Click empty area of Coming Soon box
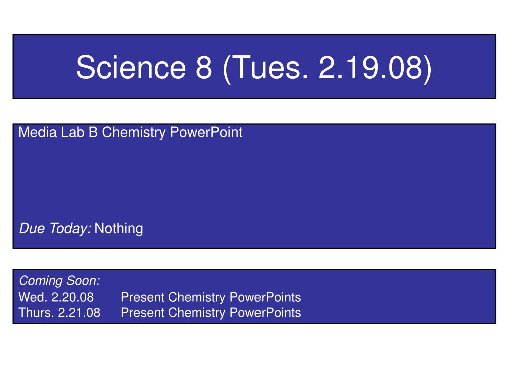The height and width of the screenshot is (385, 513). 393,297
